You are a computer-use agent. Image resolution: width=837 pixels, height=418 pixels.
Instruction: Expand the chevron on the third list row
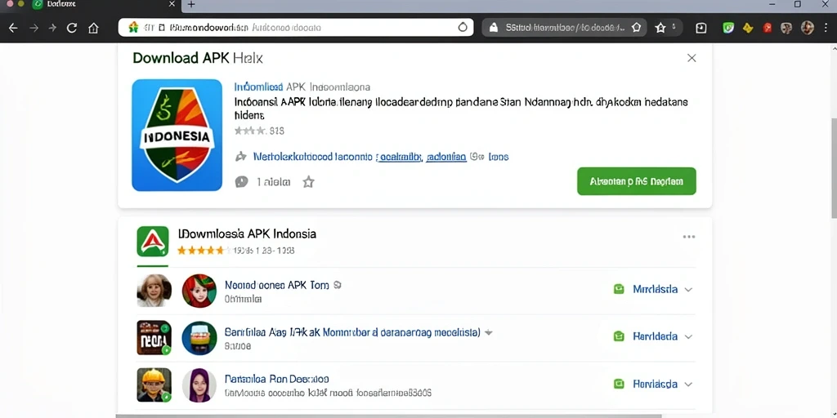pyautogui.click(x=688, y=384)
